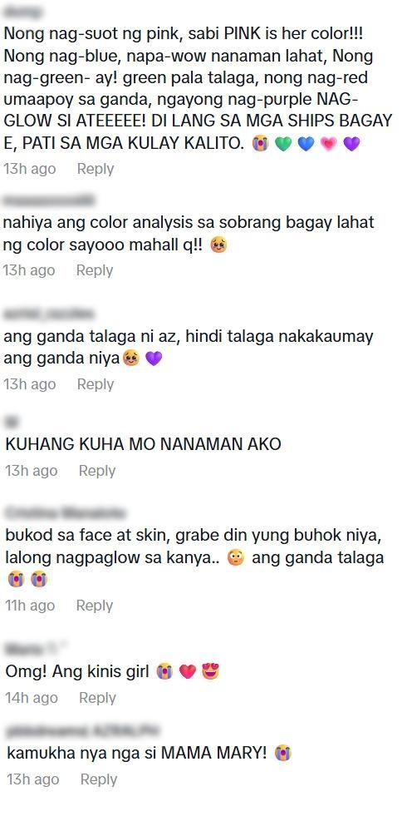Reply to 'Omg! Ang kinis girl' comment
The image size is (402, 831).
tap(97, 698)
